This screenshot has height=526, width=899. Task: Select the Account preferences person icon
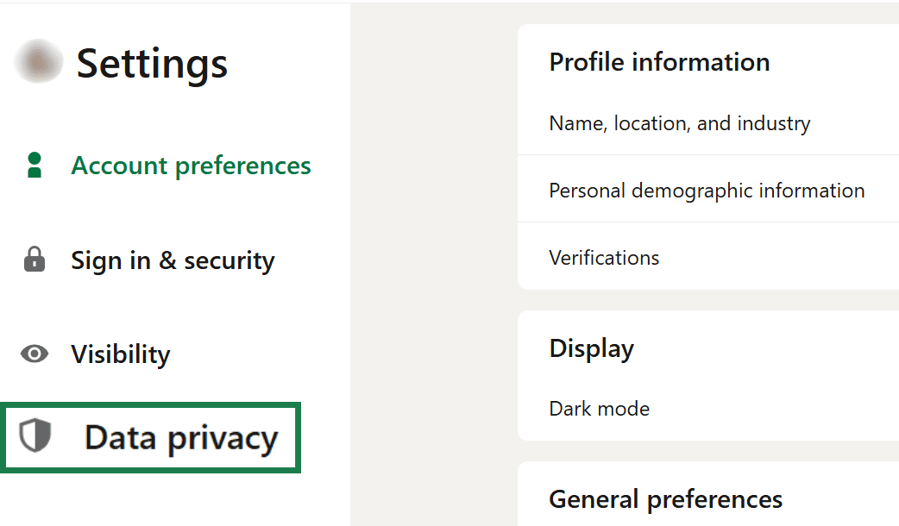pyautogui.click(x=33, y=165)
